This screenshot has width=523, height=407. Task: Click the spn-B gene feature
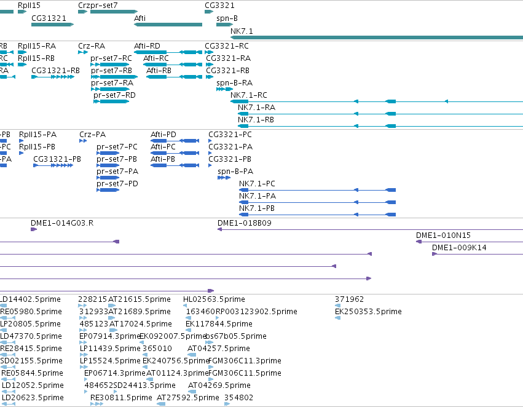tap(224, 25)
